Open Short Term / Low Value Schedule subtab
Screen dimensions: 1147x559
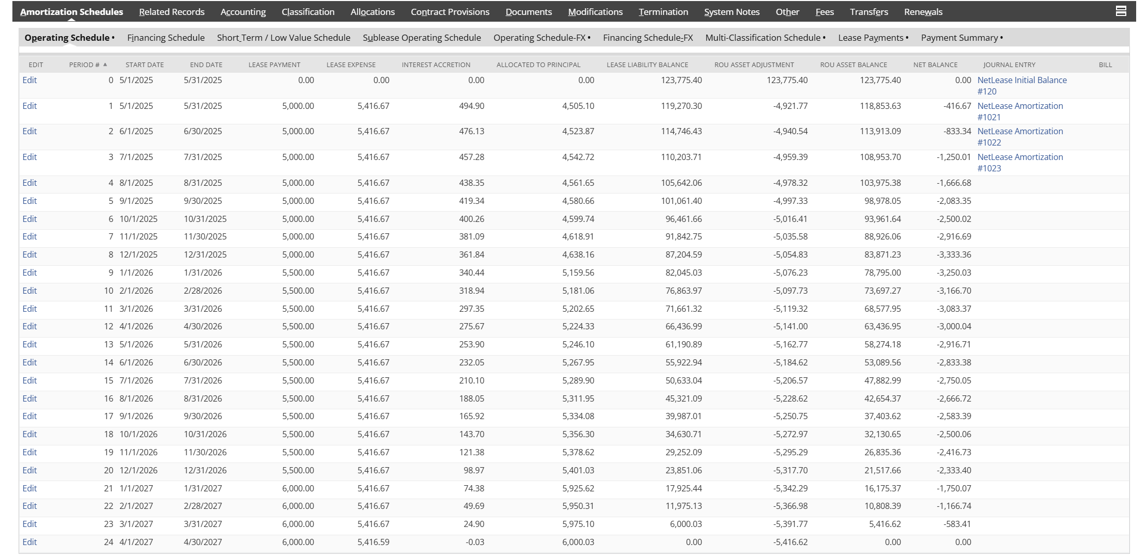283,38
